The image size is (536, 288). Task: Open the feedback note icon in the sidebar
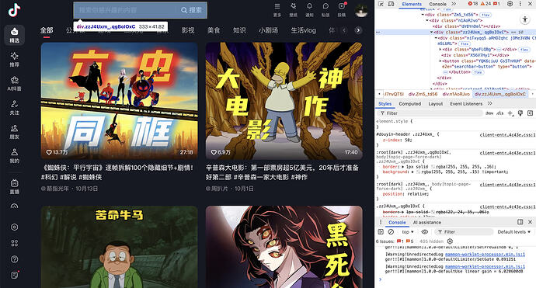(x=14, y=275)
